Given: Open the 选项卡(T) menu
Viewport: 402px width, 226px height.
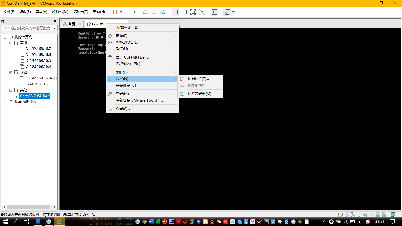Looking at the screenshot, I should [81, 12].
